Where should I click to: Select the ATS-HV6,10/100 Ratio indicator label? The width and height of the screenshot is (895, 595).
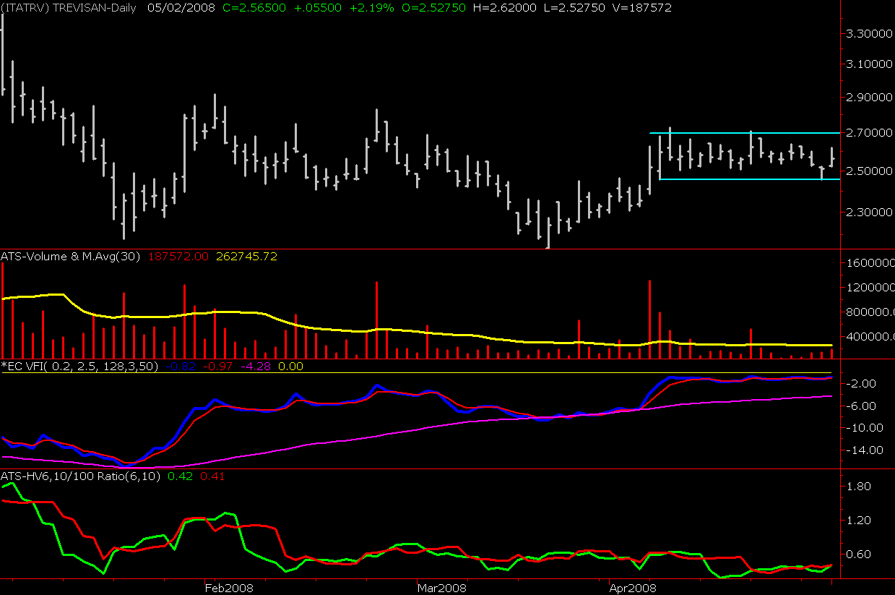(82, 476)
